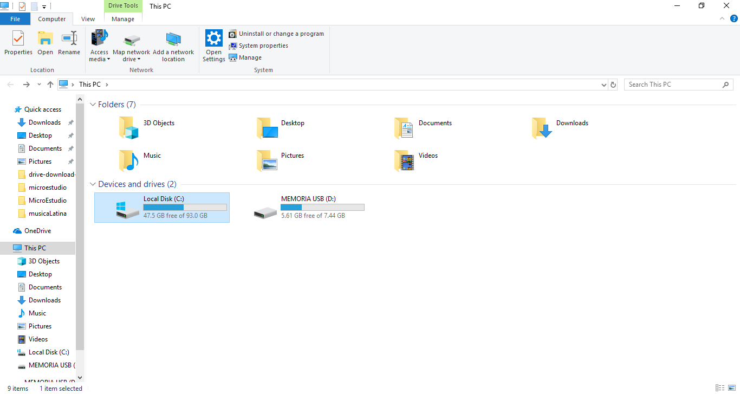Image resolution: width=740 pixels, height=394 pixels.
Task: Click Uninstall or change a program
Action: [276, 34]
